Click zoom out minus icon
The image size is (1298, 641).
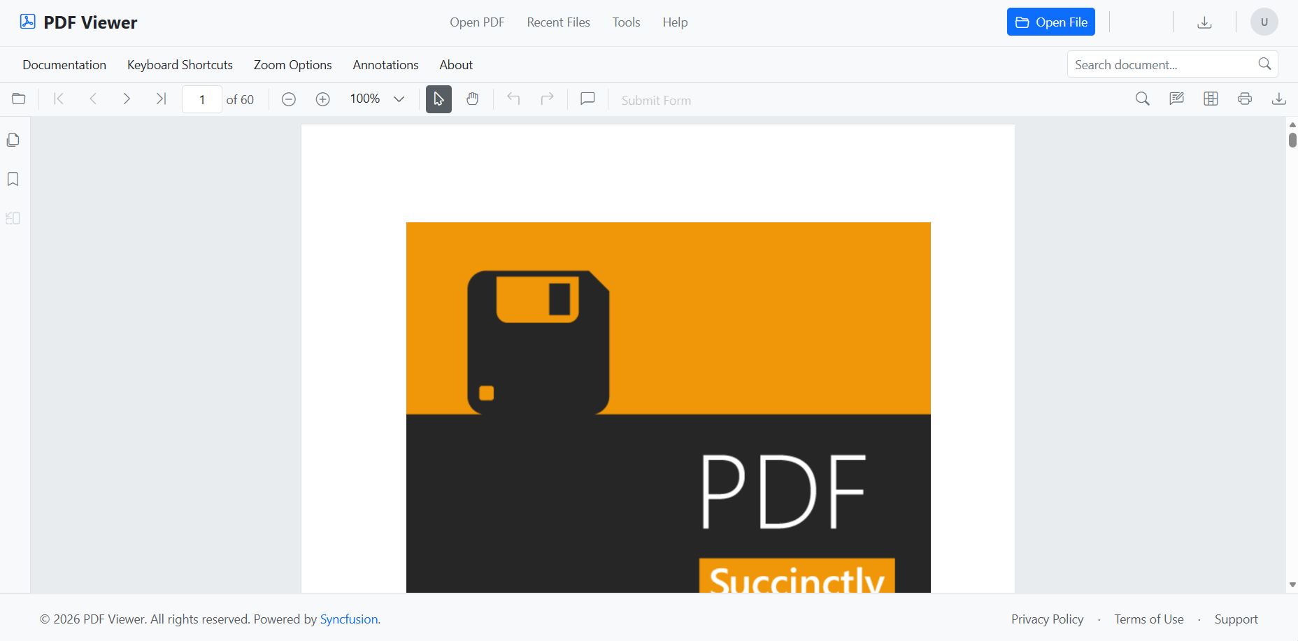289,99
